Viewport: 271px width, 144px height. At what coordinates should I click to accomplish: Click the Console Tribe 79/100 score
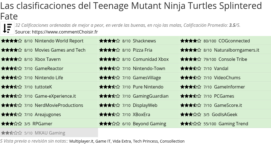(x=210, y=59)
